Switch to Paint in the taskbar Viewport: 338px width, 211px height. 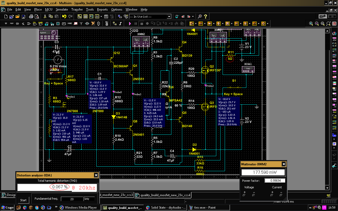point(209,208)
